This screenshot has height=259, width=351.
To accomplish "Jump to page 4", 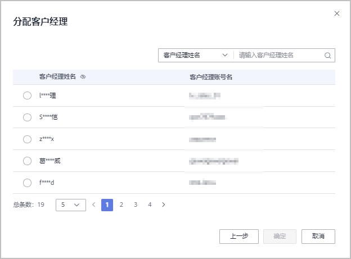I will (150, 205).
